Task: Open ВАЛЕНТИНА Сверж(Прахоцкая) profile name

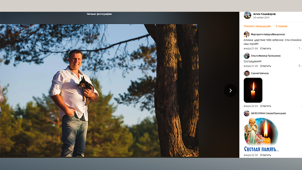Action: pos(268,113)
